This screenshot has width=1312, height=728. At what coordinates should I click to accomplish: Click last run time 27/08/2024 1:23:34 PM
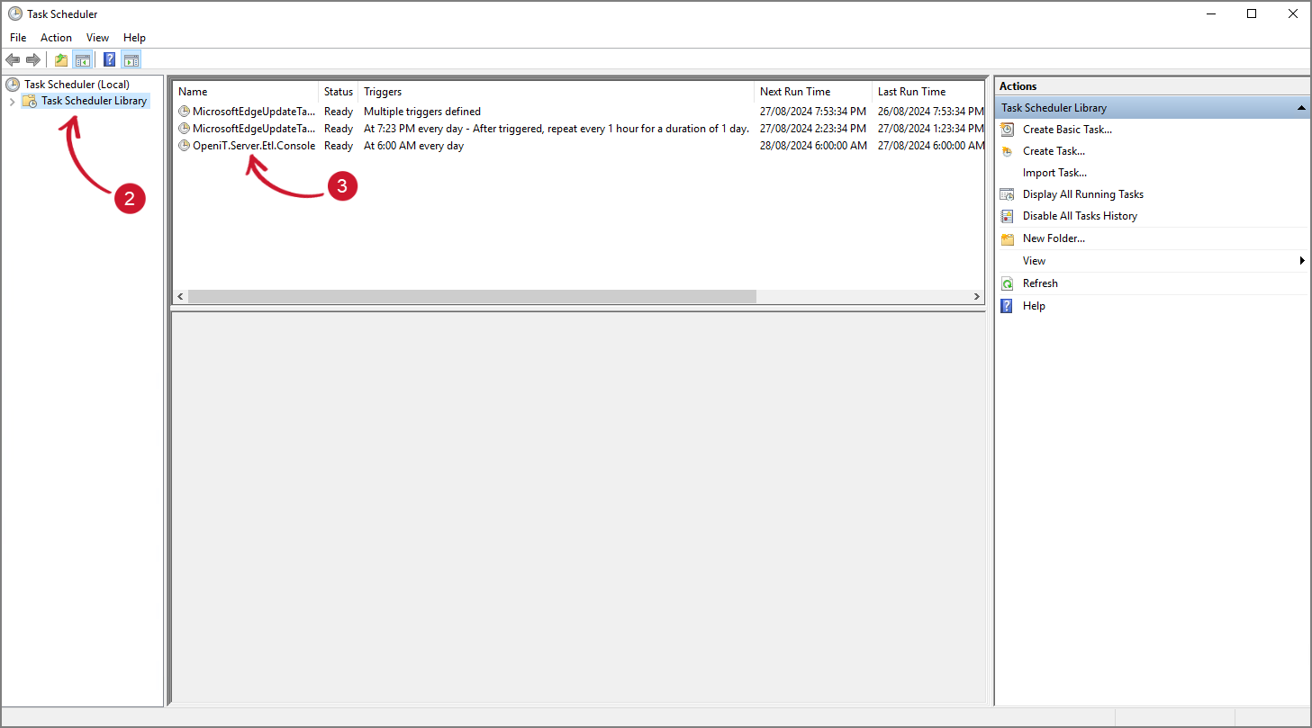click(930, 129)
